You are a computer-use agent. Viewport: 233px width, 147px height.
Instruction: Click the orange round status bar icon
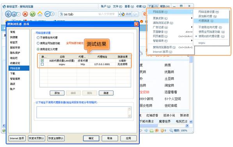coord(157,130)
